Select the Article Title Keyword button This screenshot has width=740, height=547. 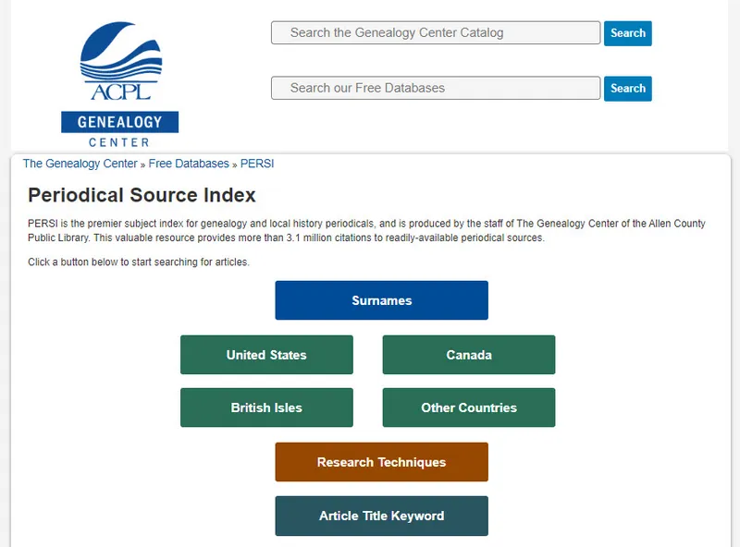point(382,516)
